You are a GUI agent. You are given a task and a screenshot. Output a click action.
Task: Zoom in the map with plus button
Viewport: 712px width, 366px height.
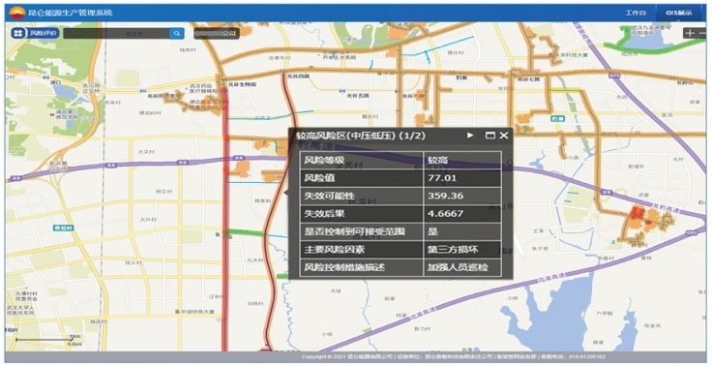(690, 33)
